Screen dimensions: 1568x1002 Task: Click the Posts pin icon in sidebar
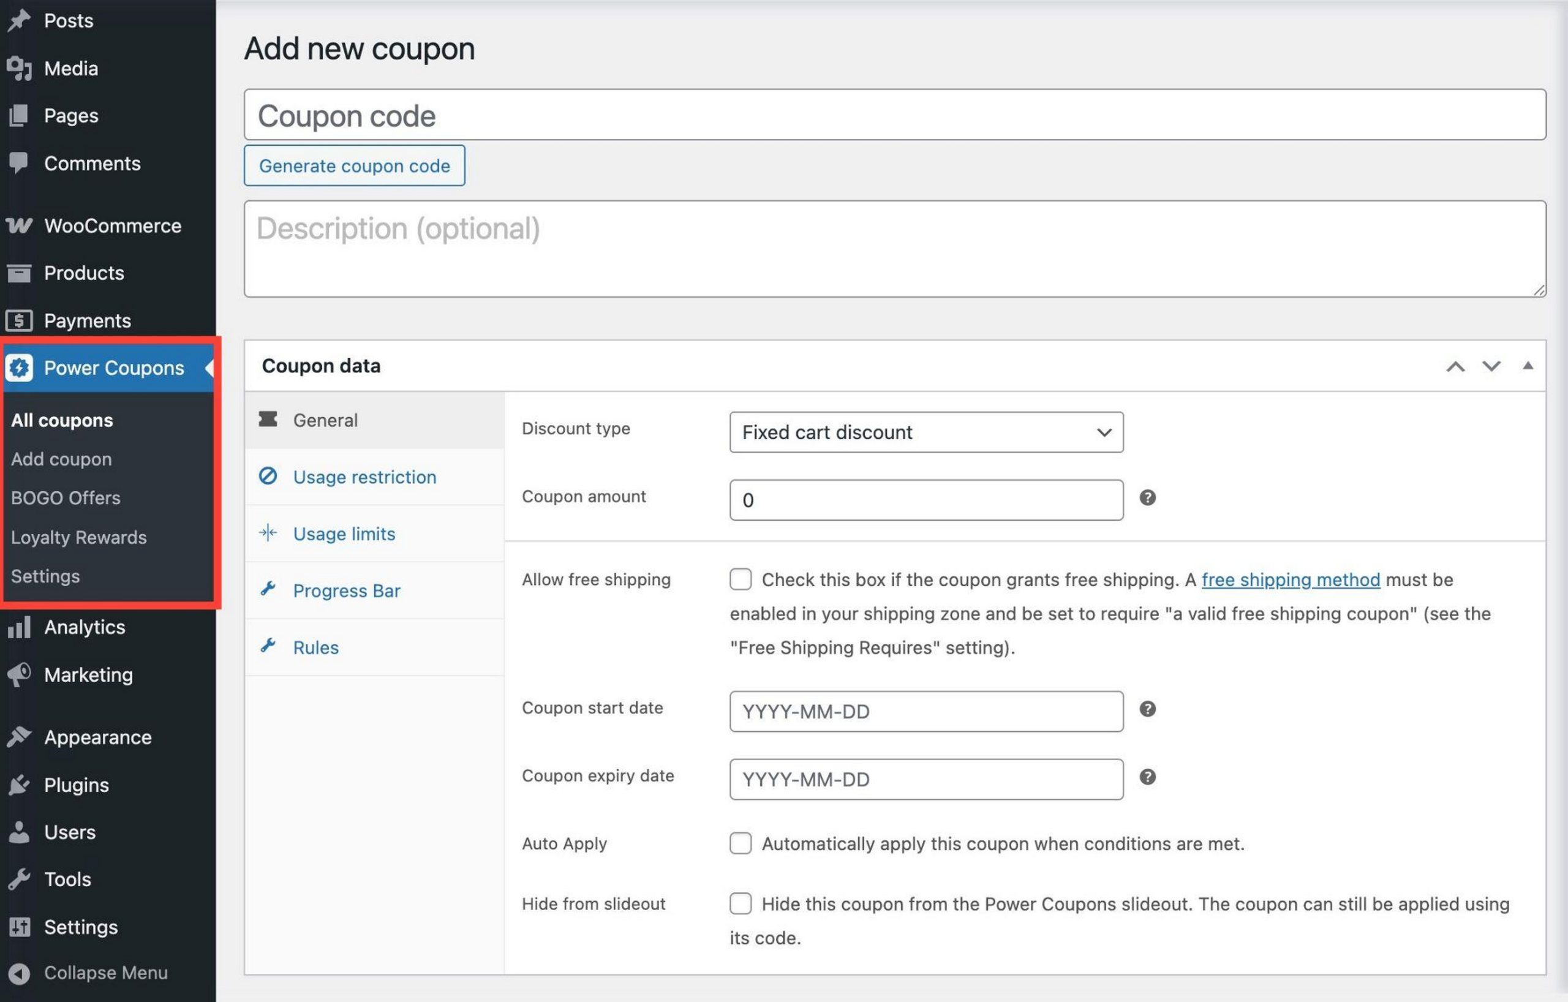coord(19,20)
